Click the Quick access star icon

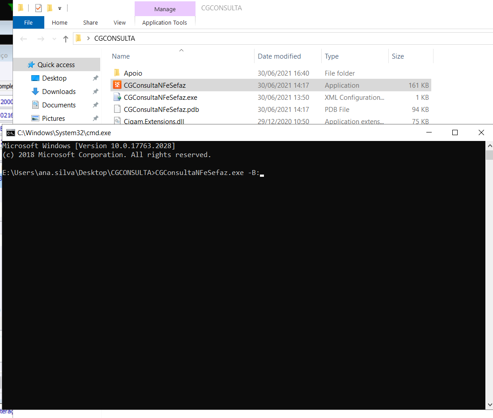(x=31, y=65)
